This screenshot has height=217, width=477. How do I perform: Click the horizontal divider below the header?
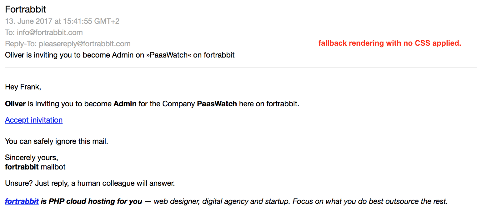[241, 68]
